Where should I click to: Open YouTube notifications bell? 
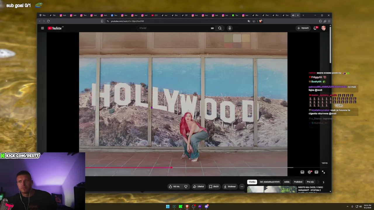click(315, 28)
